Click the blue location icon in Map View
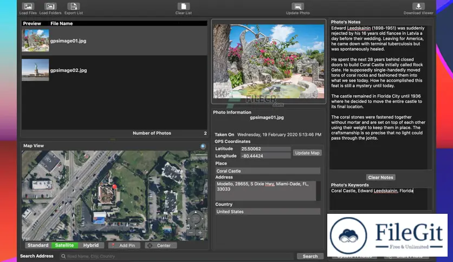The width and height of the screenshot is (453, 262). click(203, 146)
